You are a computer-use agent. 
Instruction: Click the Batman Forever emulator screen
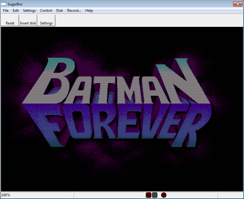point(122,109)
